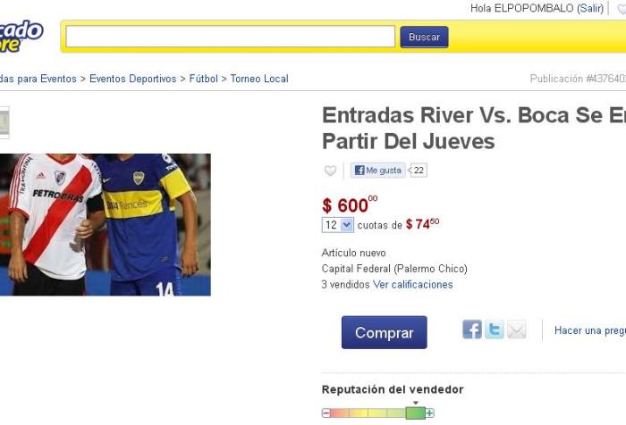Share listing by email envelope icon
The width and height of the screenshot is (626, 425).
tap(517, 329)
